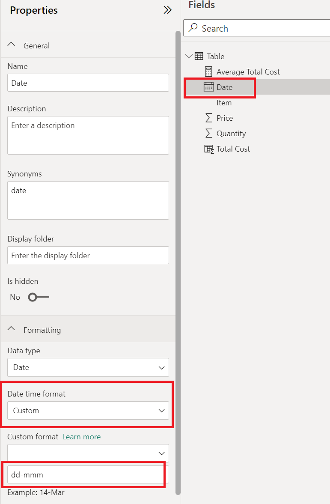Select the Total Cost field
The width and height of the screenshot is (330, 504).
point(233,149)
